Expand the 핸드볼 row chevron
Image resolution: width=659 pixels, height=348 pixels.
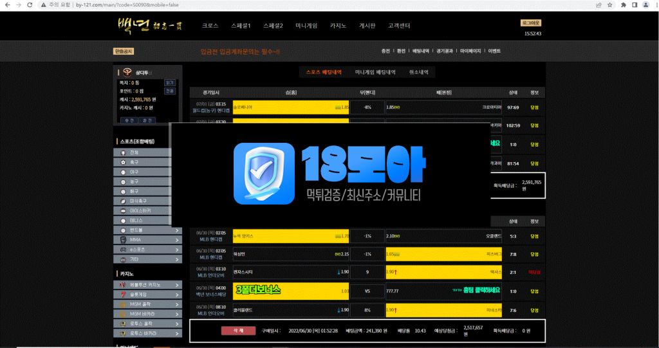177,230
